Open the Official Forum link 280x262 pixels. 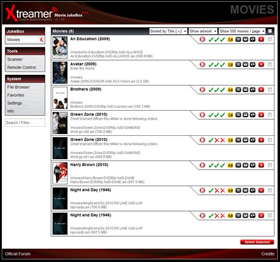pyautogui.click(x=18, y=254)
